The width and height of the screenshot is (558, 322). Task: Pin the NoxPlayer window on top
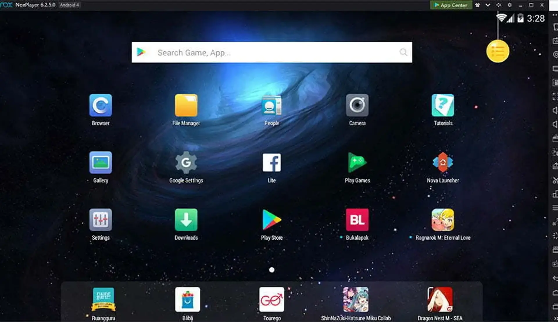tap(499, 5)
